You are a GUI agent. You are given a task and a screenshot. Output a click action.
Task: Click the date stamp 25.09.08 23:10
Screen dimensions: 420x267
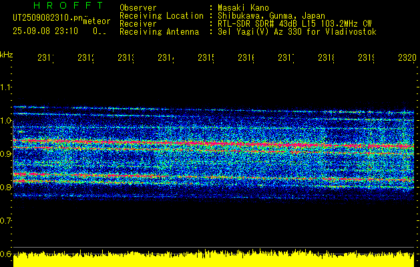coord(45,31)
